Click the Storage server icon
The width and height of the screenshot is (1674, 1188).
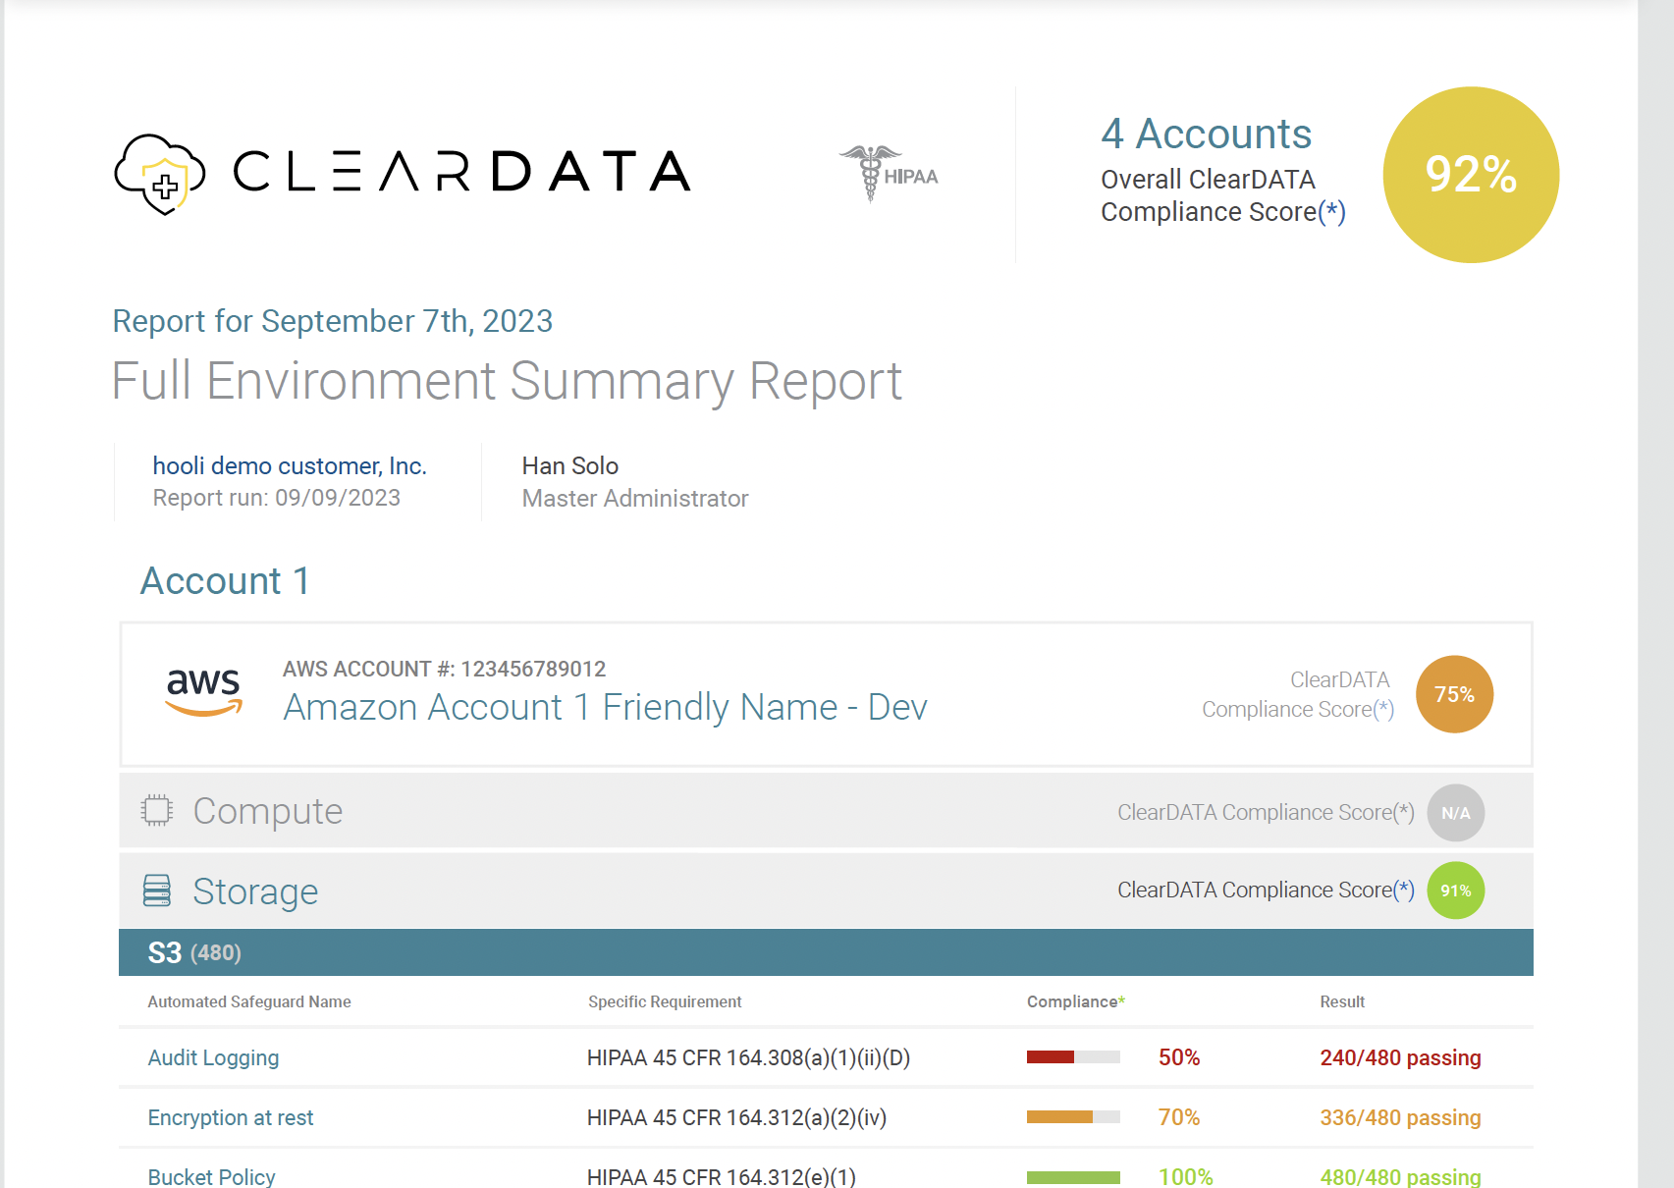pyautogui.click(x=157, y=891)
